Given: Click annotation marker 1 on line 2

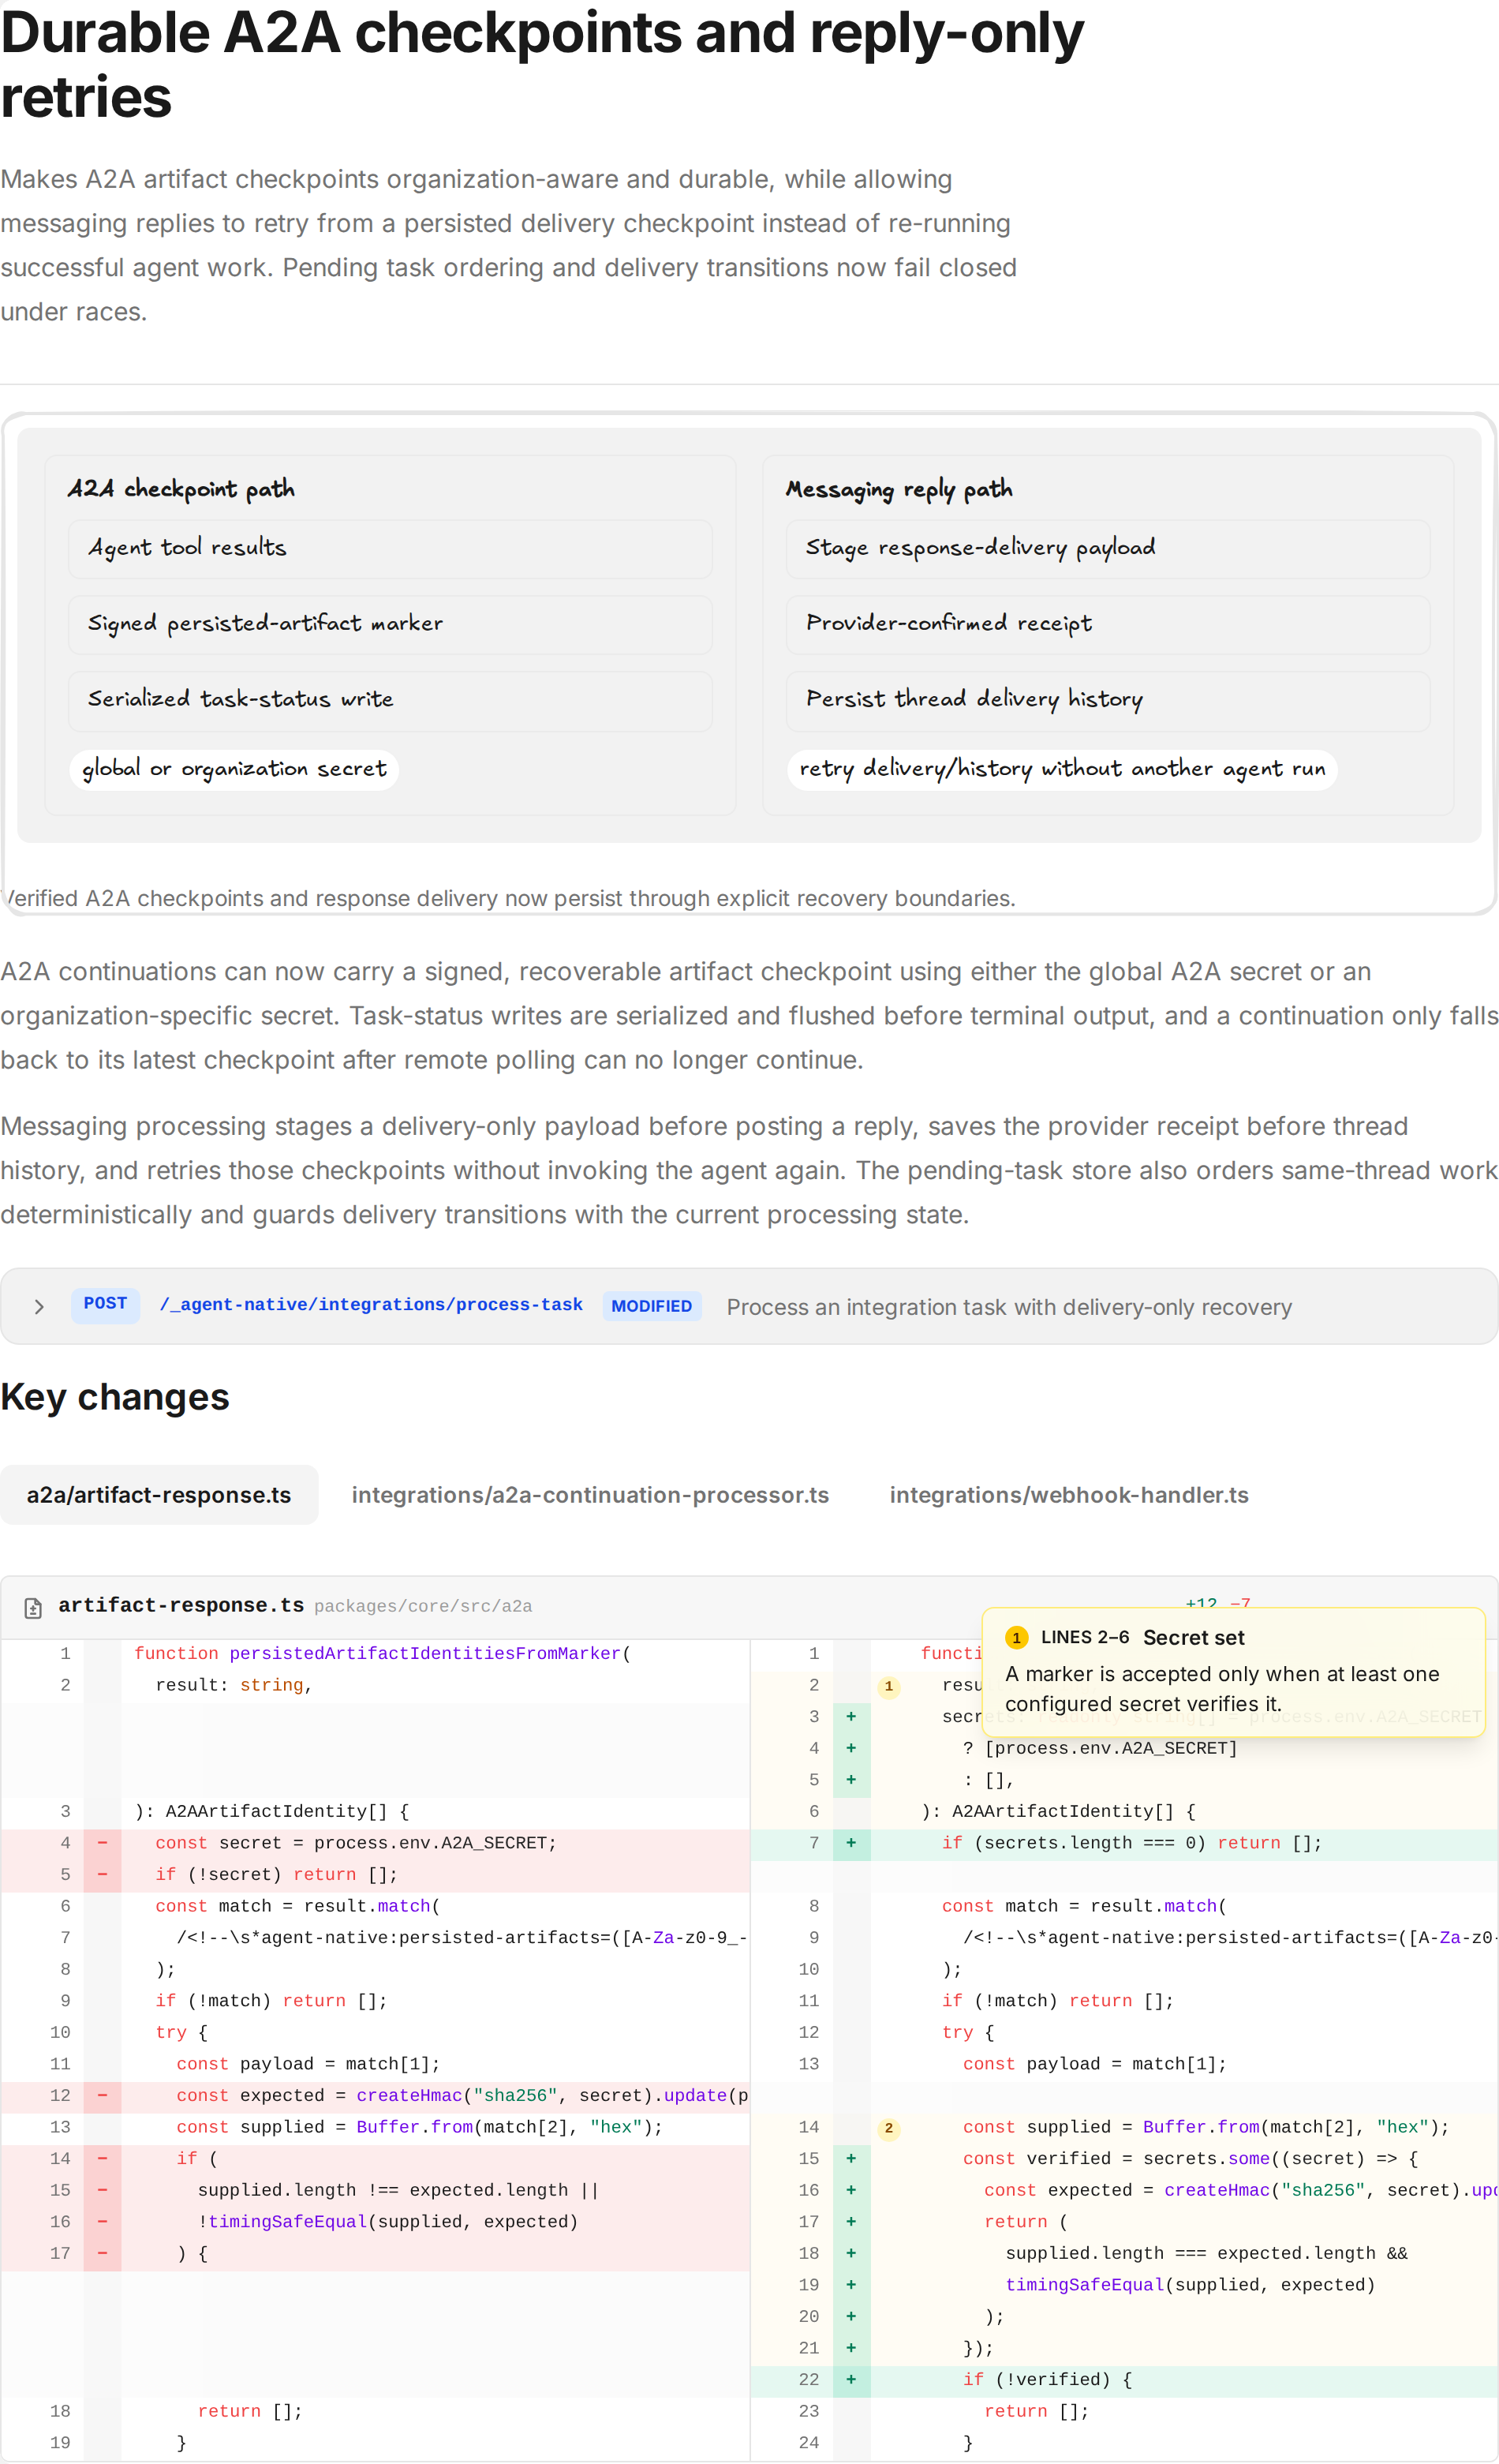Looking at the screenshot, I should pos(888,1686).
